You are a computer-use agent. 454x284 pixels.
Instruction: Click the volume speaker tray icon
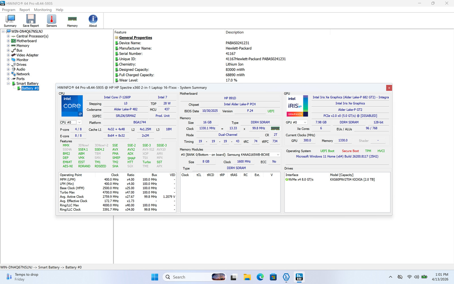coord(417,277)
